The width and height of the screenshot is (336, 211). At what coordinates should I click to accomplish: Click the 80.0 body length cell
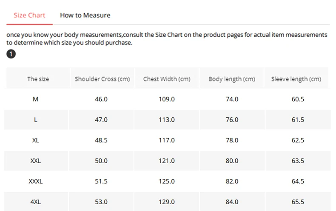coord(232,161)
